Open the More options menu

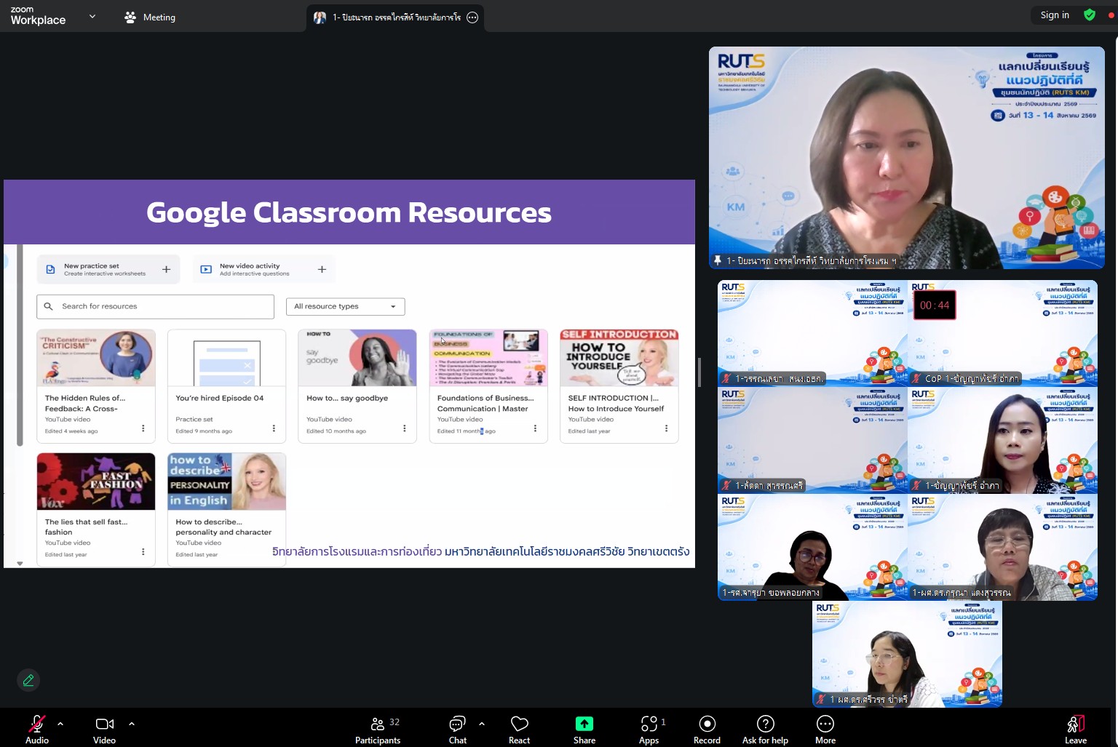point(825,730)
